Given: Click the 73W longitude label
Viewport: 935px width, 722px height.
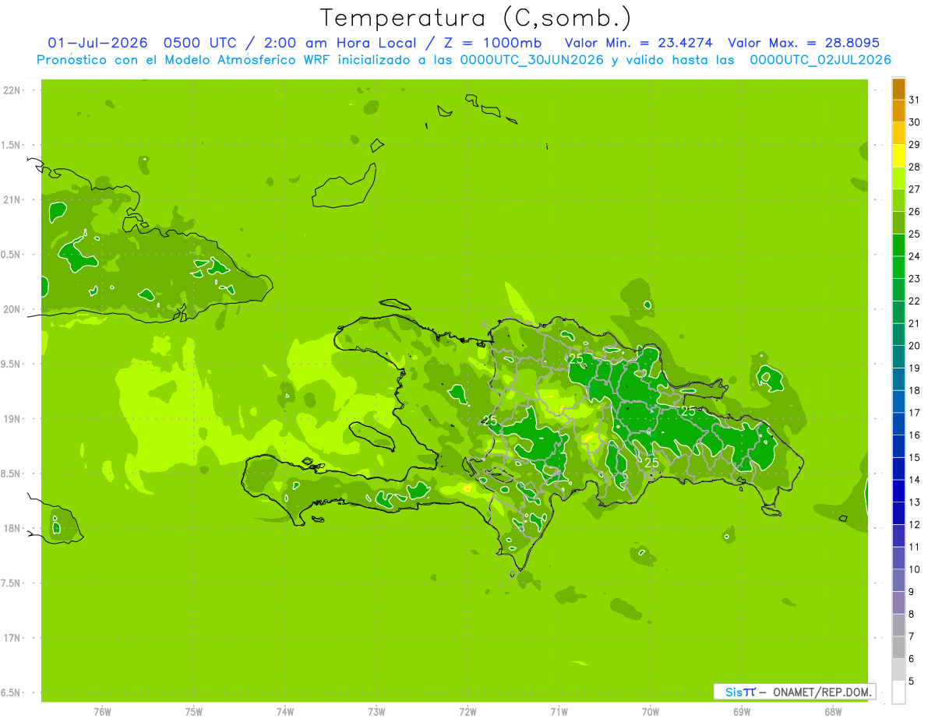Looking at the screenshot, I should pos(376,712).
